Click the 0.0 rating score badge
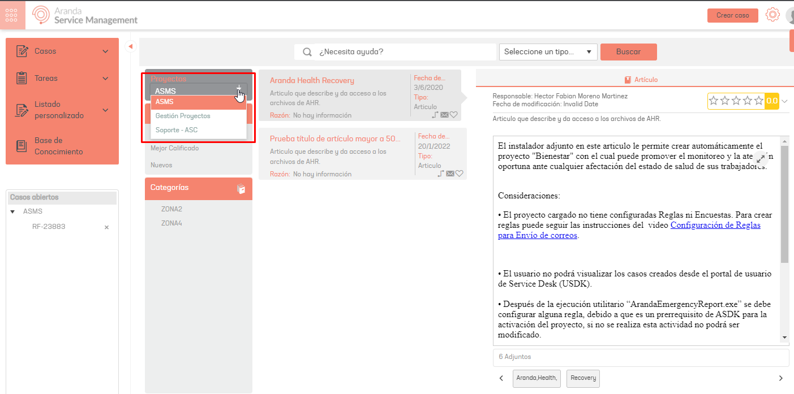Image resolution: width=794 pixels, height=394 pixels. (772, 101)
